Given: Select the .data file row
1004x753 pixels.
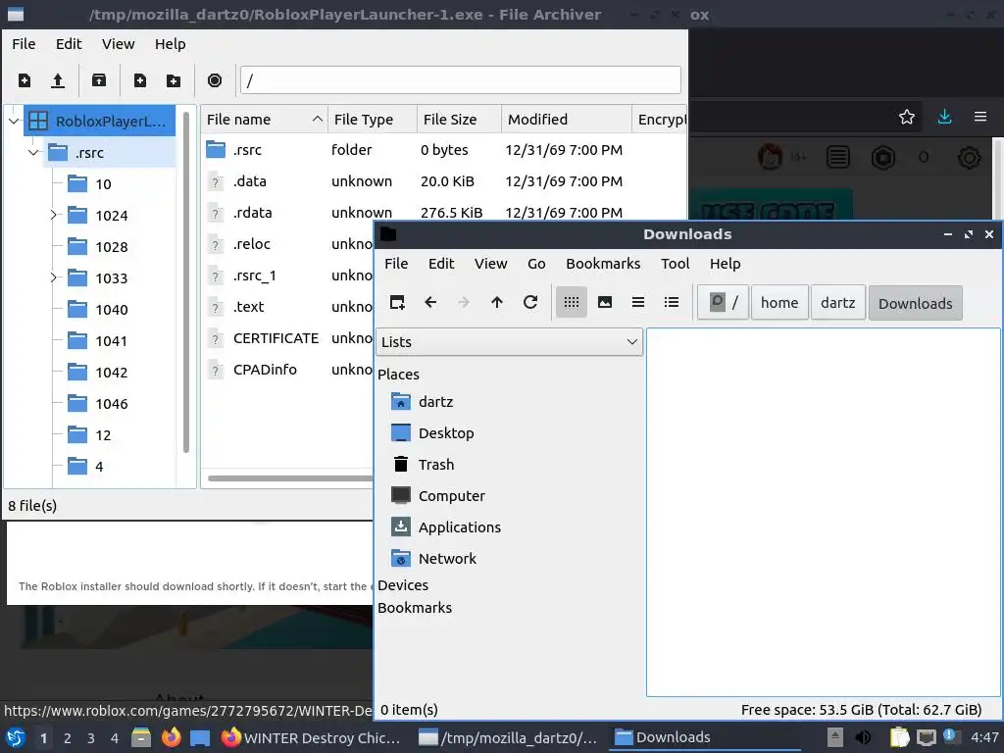Looking at the screenshot, I should (x=446, y=181).
